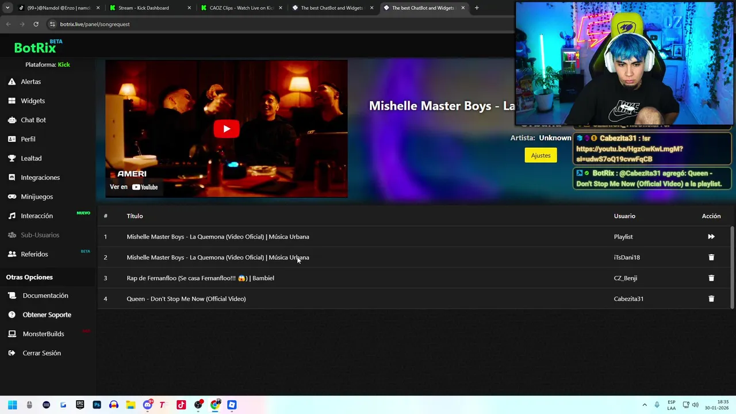Open Sub-Usuarios menu entry
736x414 pixels.
click(x=40, y=235)
